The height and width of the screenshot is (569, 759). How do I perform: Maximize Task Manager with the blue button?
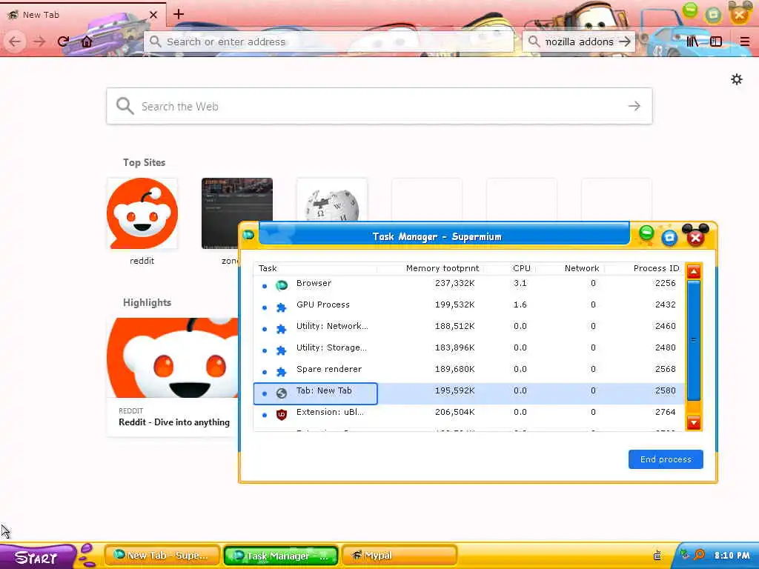click(x=669, y=237)
